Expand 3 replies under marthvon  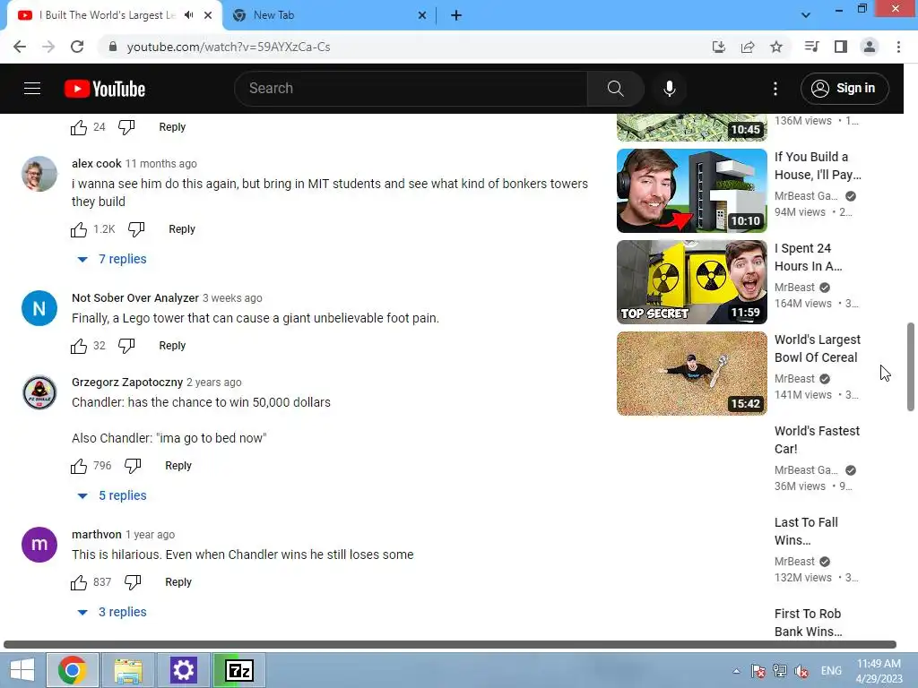point(113,612)
